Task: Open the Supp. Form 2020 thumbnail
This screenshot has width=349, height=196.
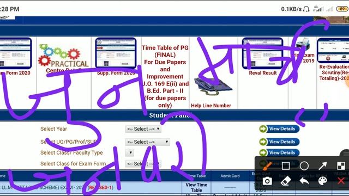Action: (x=116, y=53)
